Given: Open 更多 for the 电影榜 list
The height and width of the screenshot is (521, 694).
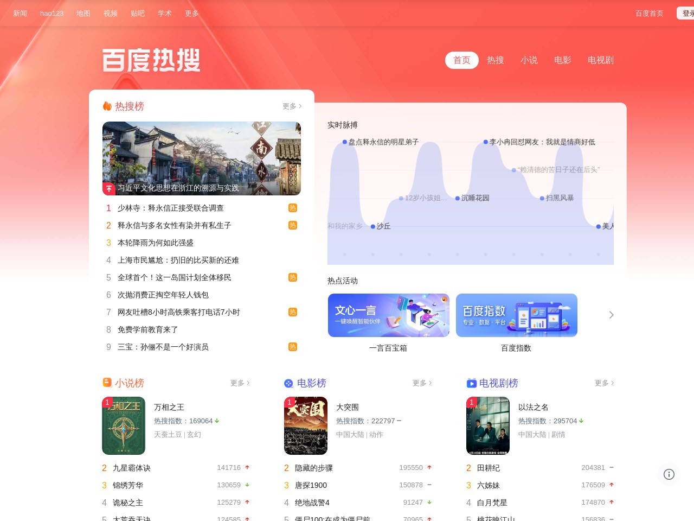Looking at the screenshot, I should (422, 383).
